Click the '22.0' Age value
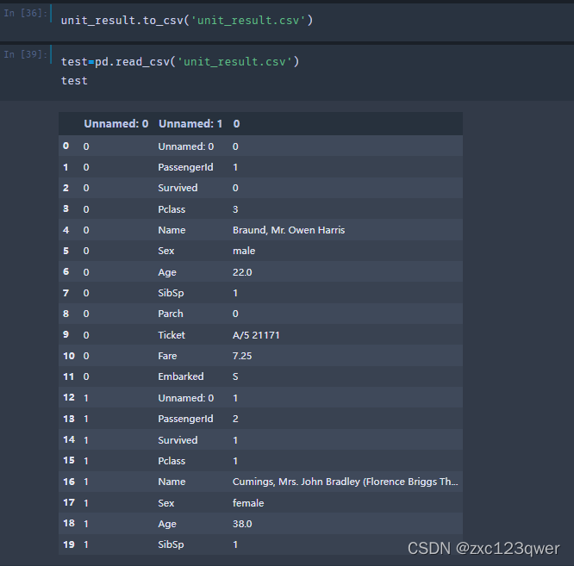574x566 pixels. (242, 272)
